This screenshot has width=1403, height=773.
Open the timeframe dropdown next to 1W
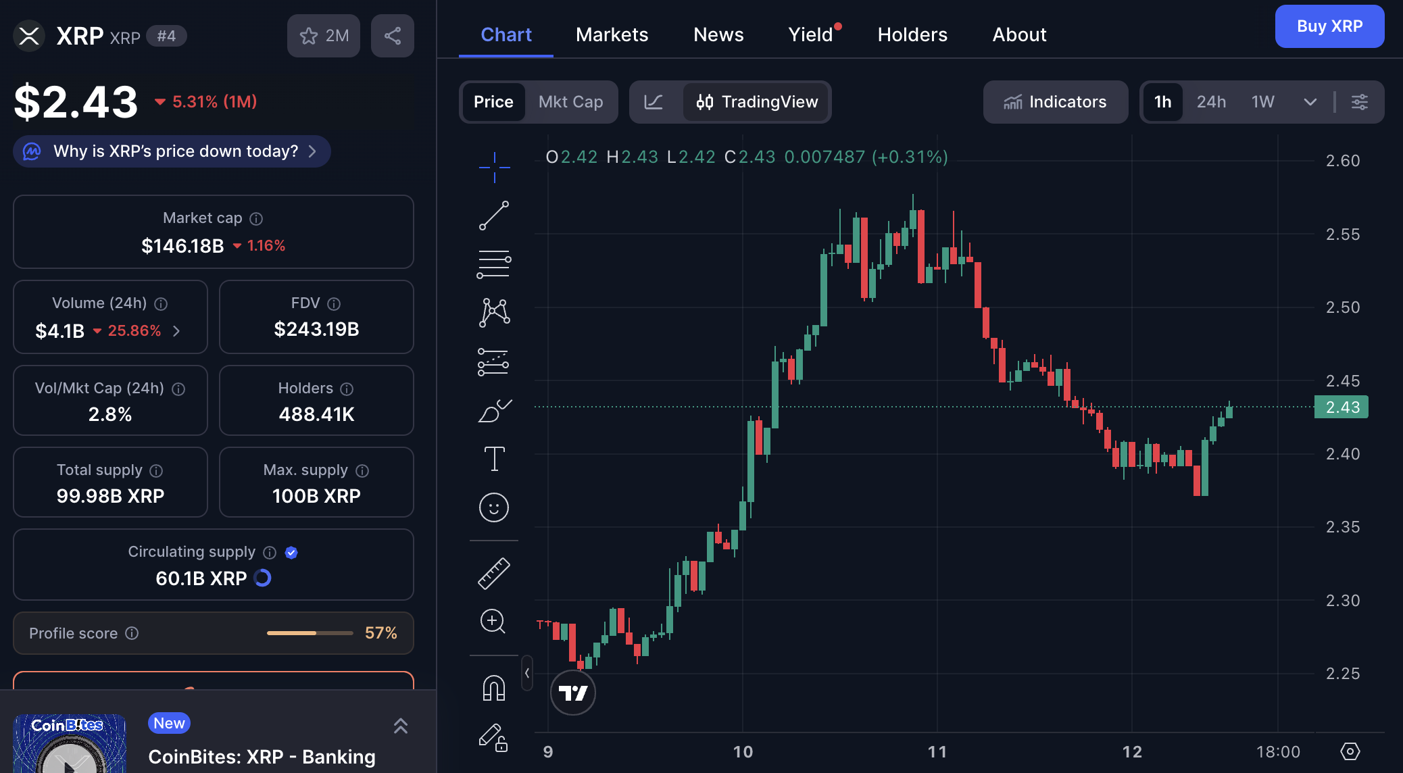(1310, 102)
